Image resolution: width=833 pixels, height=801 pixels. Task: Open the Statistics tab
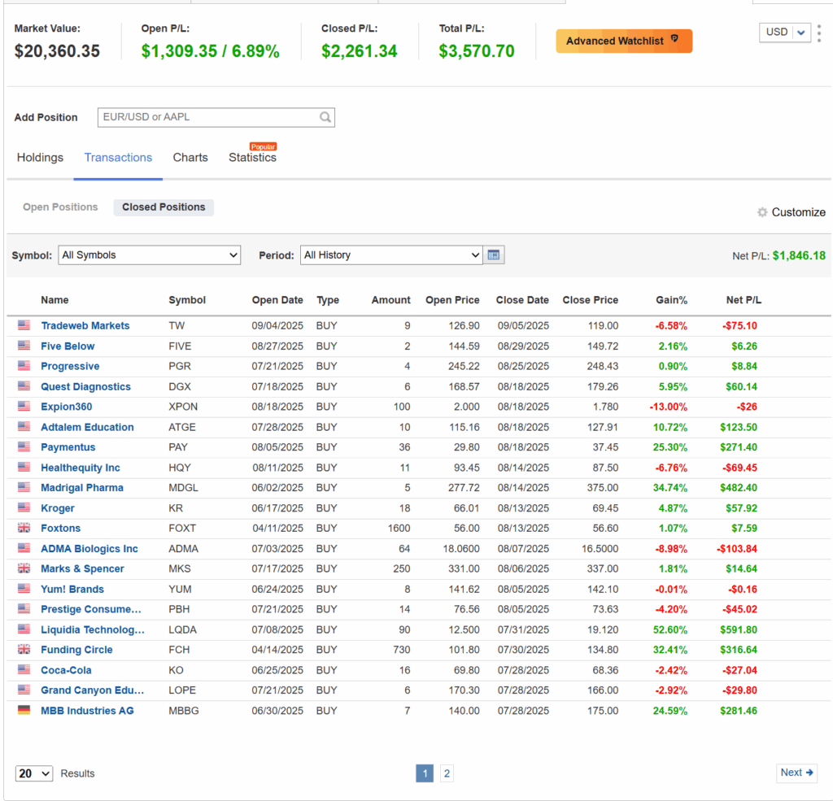252,157
